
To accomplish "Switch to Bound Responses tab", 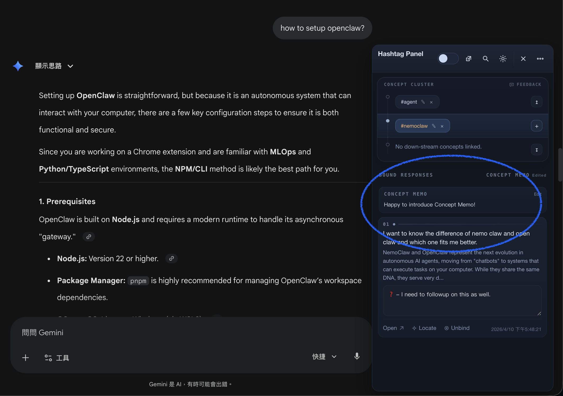I will pos(406,175).
